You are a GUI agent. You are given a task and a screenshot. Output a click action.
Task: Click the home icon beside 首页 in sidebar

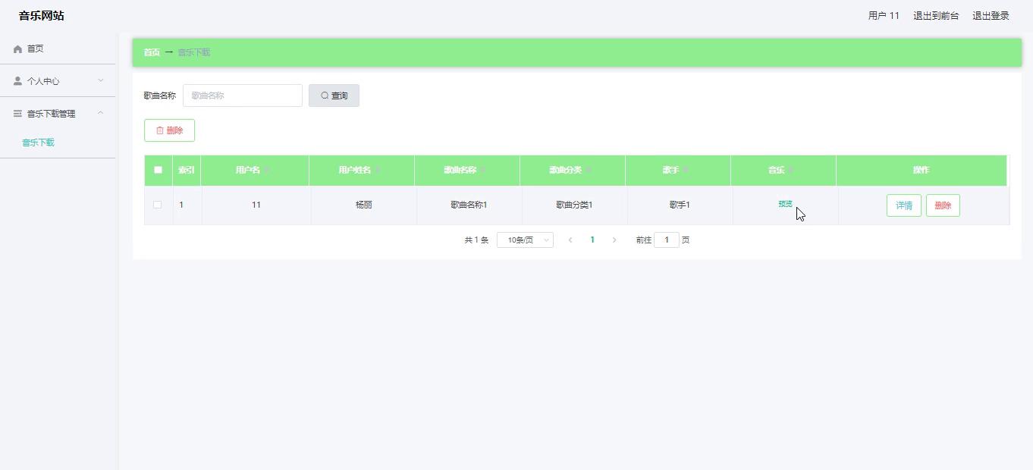[x=17, y=49]
